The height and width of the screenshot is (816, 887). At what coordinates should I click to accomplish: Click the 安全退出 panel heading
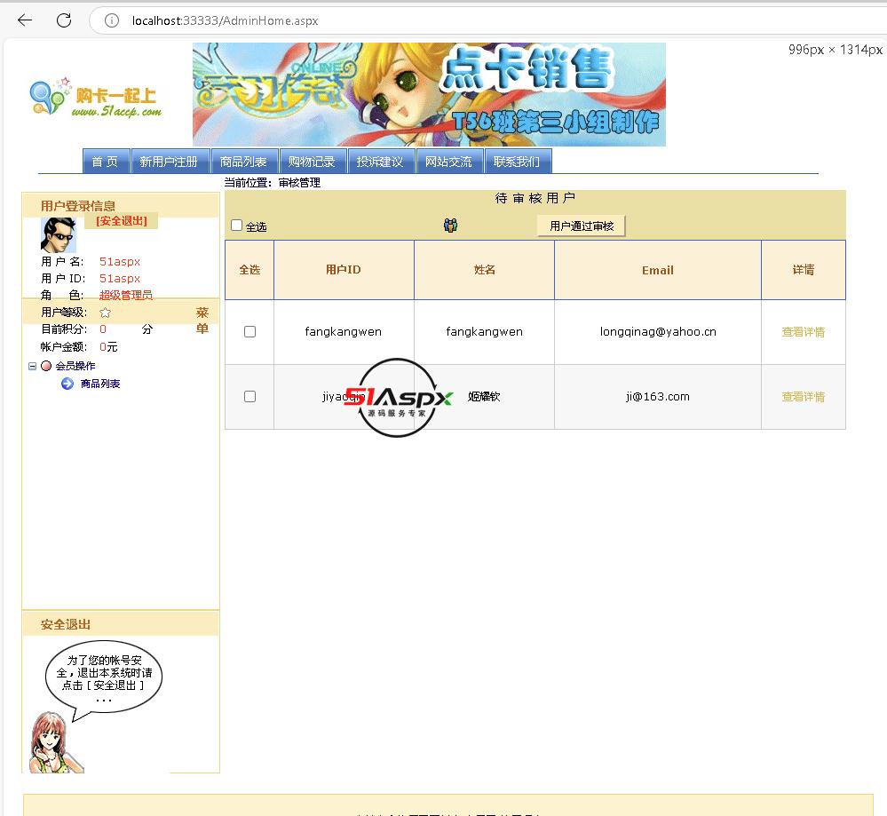coord(66,625)
